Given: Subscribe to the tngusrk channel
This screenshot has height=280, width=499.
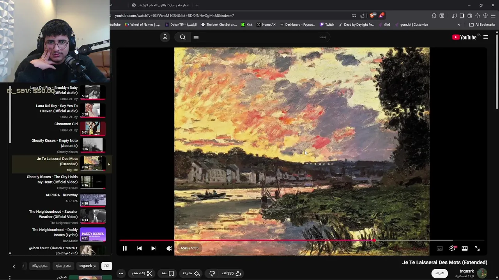Looking at the screenshot, I should 440,273.
